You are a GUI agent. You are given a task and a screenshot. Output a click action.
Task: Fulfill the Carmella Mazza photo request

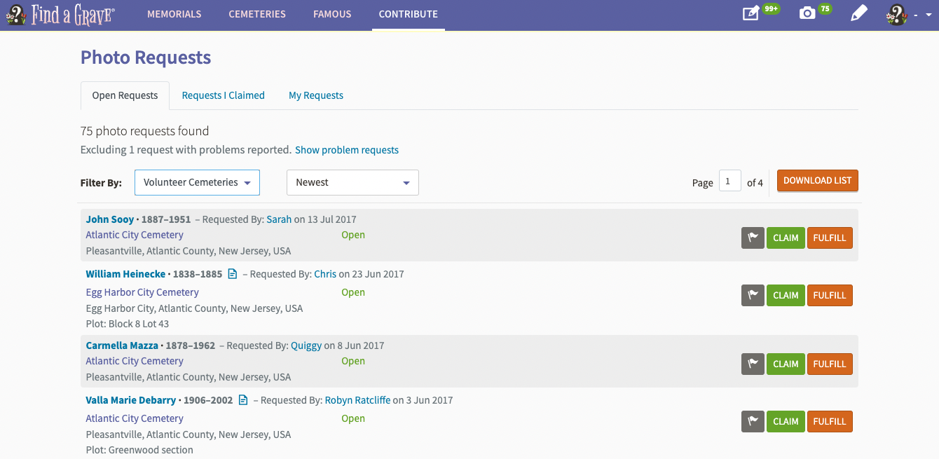tap(830, 364)
